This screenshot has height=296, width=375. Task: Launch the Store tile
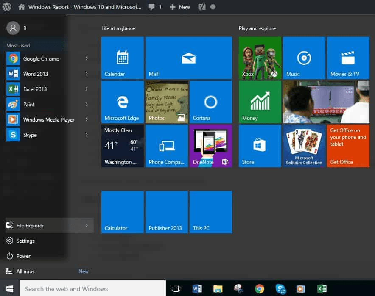click(259, 146)
